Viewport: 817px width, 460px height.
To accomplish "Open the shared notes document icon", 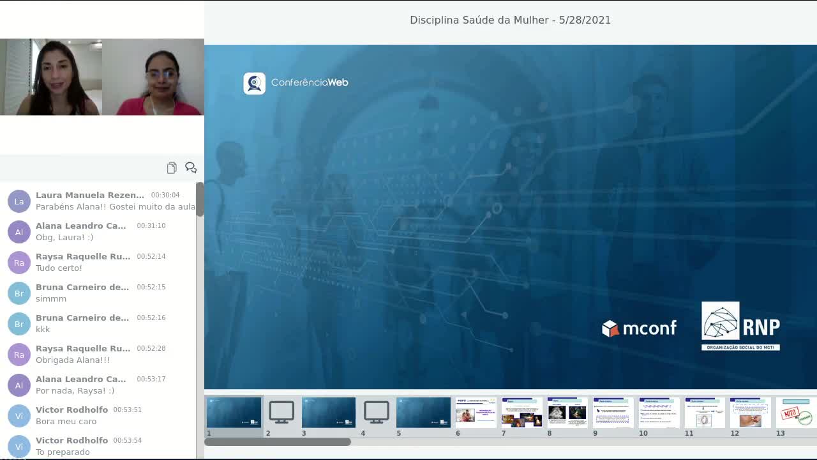I will click(172, 167).
